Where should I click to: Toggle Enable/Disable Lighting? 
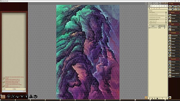[158, 19]
